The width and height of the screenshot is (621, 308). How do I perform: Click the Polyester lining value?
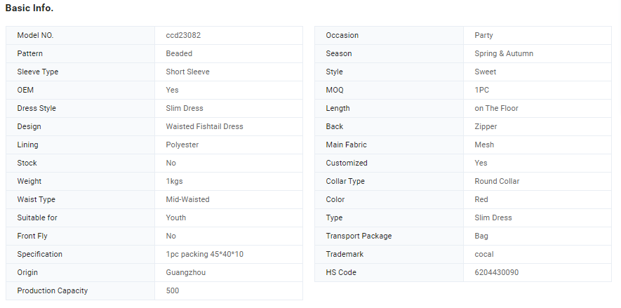click(x=182, y=145)
